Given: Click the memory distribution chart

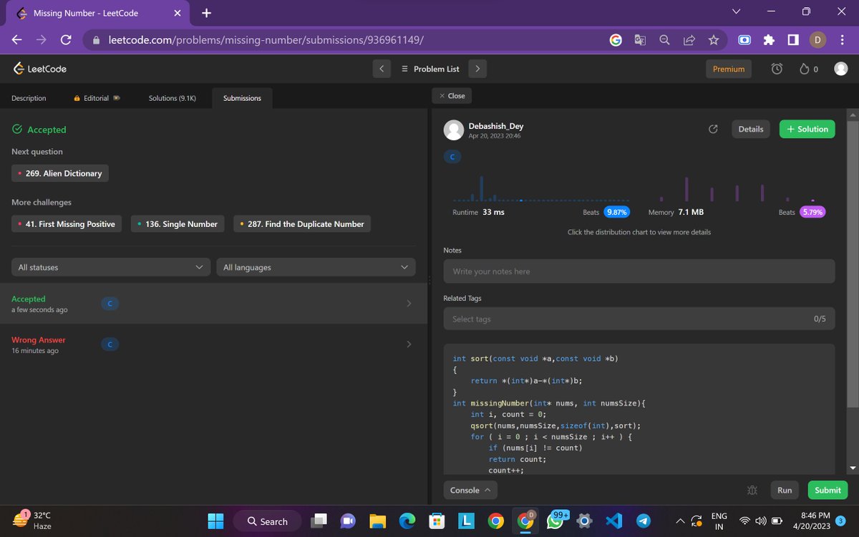Looking at the screenshot, I should tap(737, 188).
